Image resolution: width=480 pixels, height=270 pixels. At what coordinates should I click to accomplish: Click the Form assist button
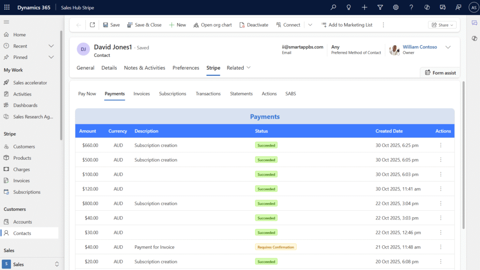[440, 72]
